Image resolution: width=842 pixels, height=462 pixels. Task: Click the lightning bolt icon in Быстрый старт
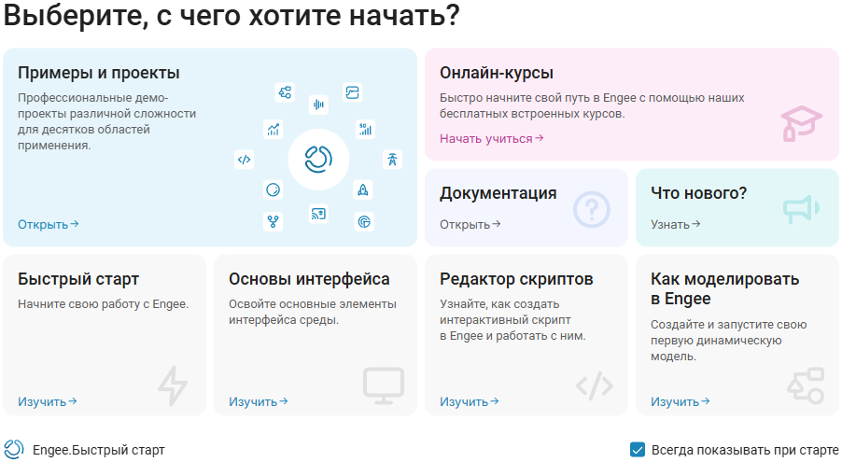pos(173,385)
